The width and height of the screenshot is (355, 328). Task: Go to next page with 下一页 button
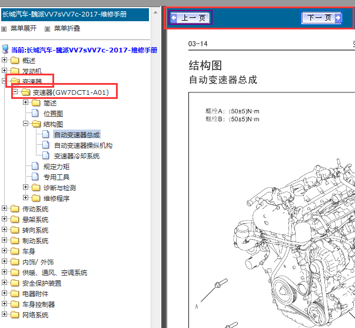click(x=321, y=18)
